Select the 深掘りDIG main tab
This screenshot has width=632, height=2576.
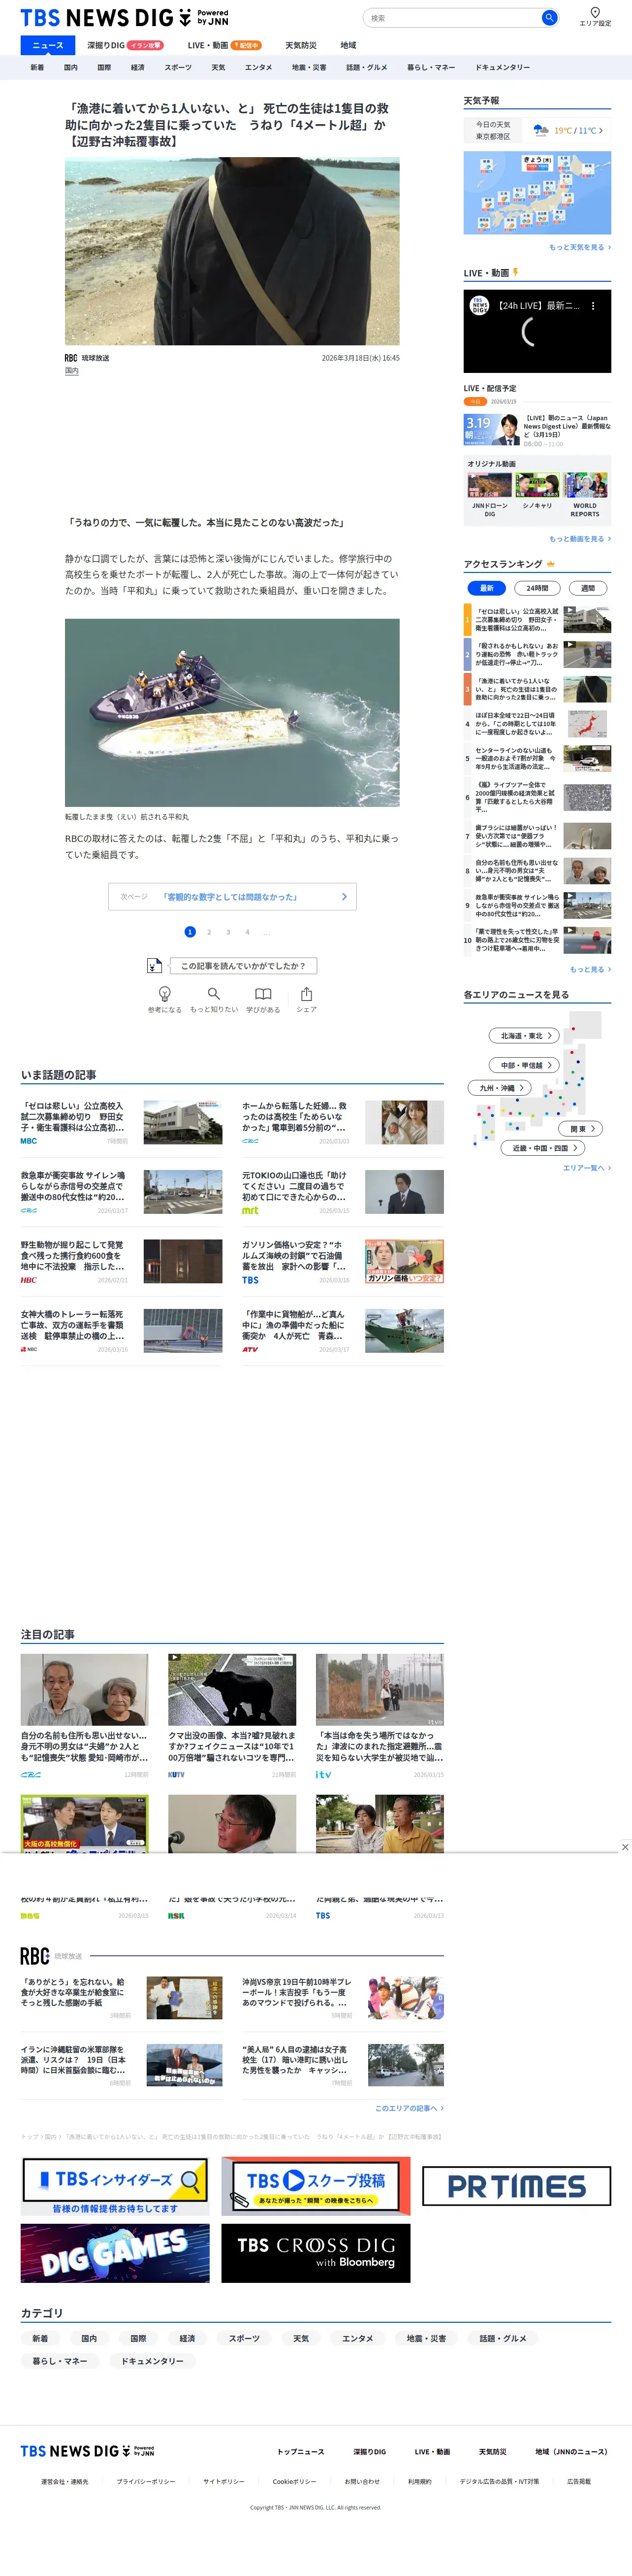point(125,45)
